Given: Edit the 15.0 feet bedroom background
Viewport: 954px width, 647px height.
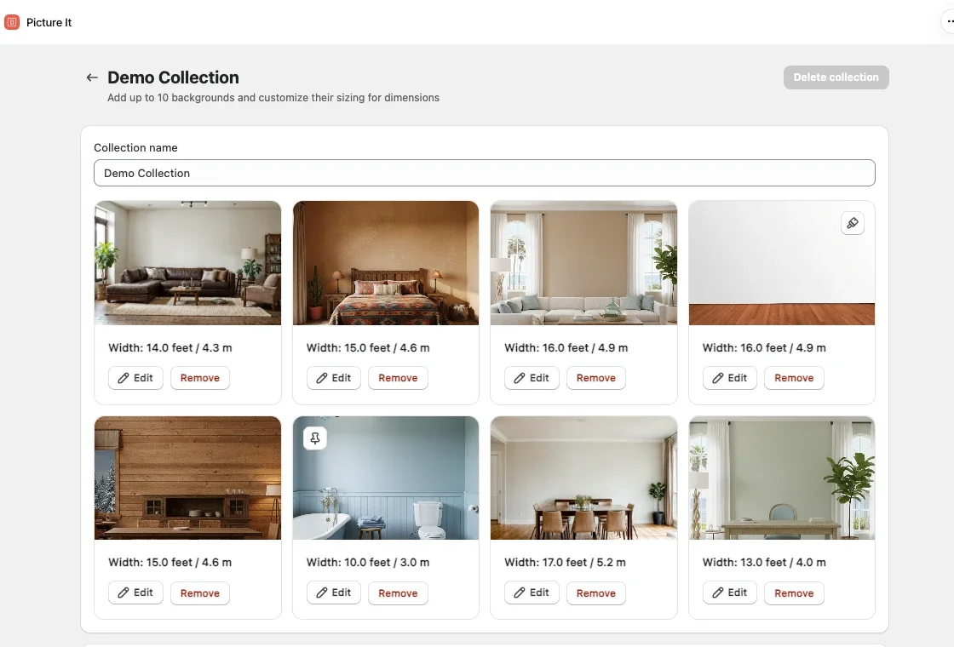Looking at the screenshot, I should pyautogui.click(x=333, y=378).
